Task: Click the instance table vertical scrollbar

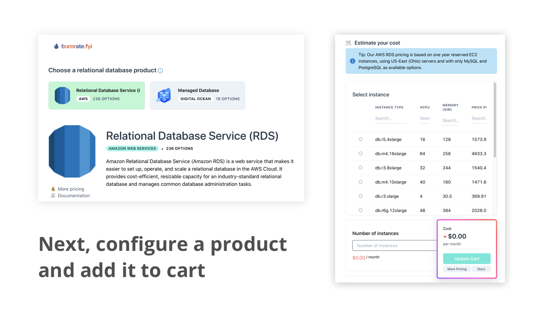Action: tap(494, 120)
